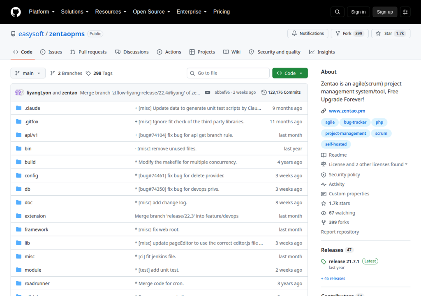Switch to the Wiki tab

coord(232,52)
